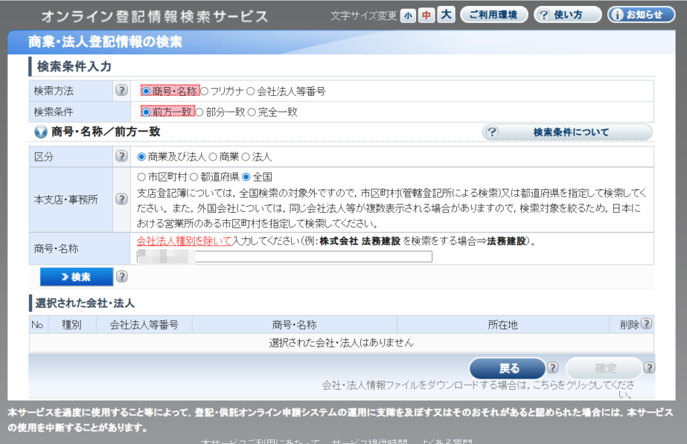The height and width of the screenshot is (444, 687).
Task: Click help icon next to 検索方法
Action: [x=121, y=90]
